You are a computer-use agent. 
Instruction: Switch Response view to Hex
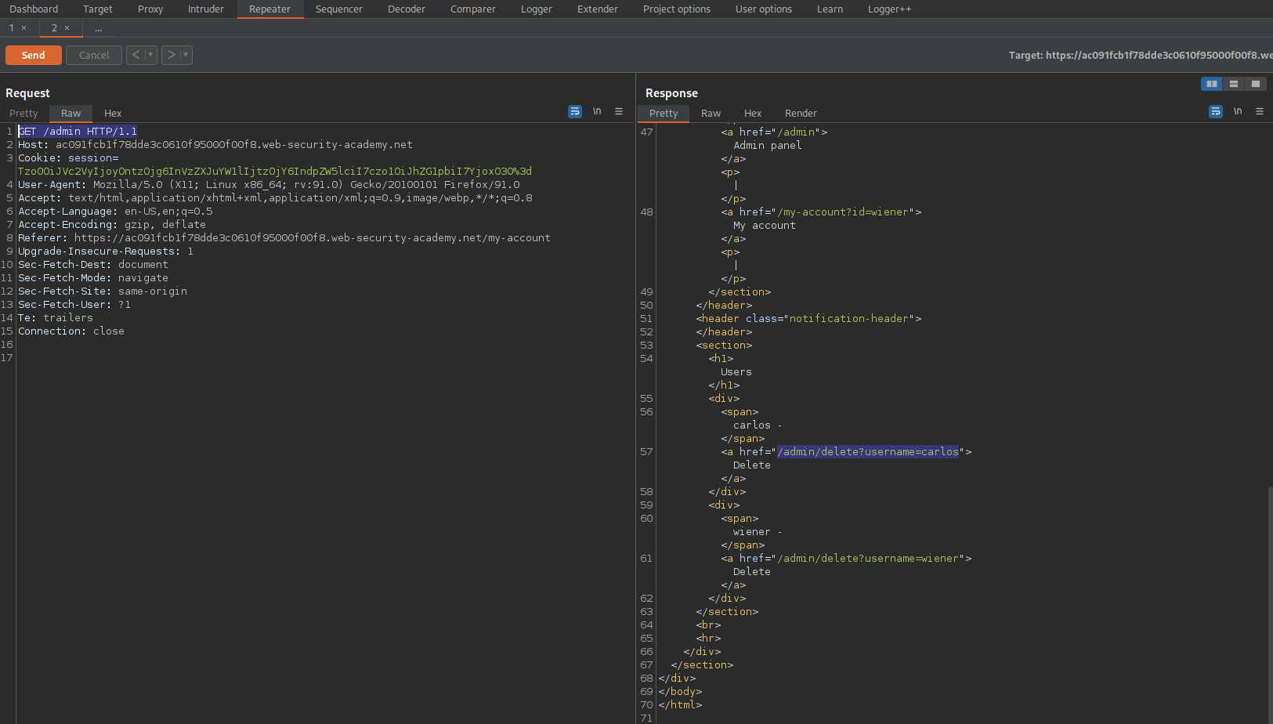(753, 114)
